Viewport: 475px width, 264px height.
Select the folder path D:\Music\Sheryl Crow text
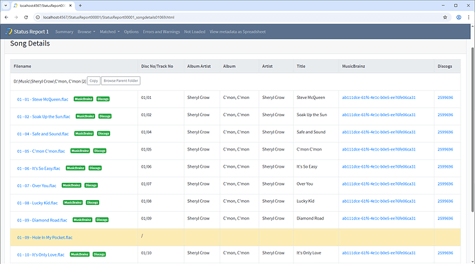click(50, 81)
